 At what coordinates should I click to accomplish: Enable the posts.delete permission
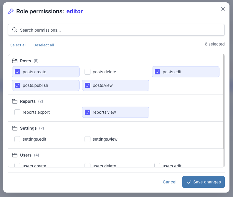click(87, 72)
